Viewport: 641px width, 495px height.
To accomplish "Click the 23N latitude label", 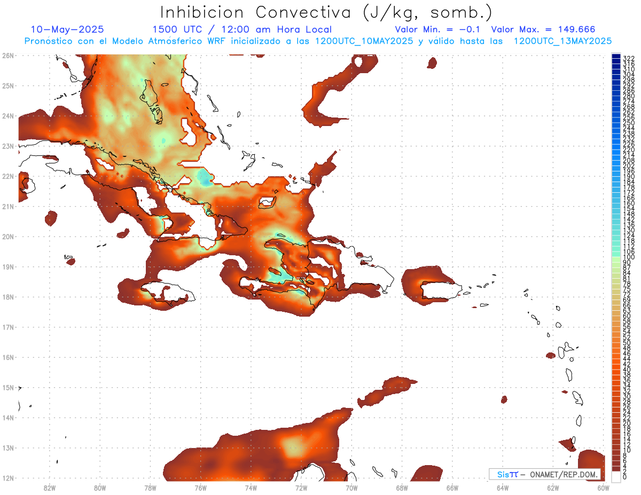I will click(7, 146).
